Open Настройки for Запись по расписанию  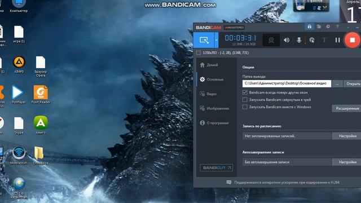coord(347,136)
